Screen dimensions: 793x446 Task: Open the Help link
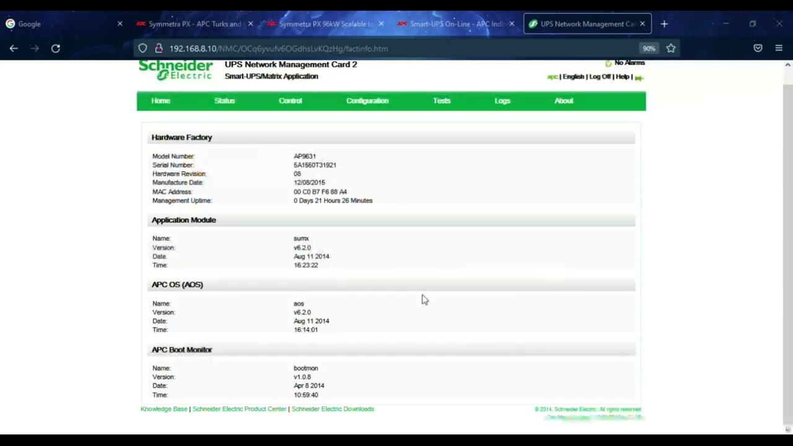[x=623, y=77]
